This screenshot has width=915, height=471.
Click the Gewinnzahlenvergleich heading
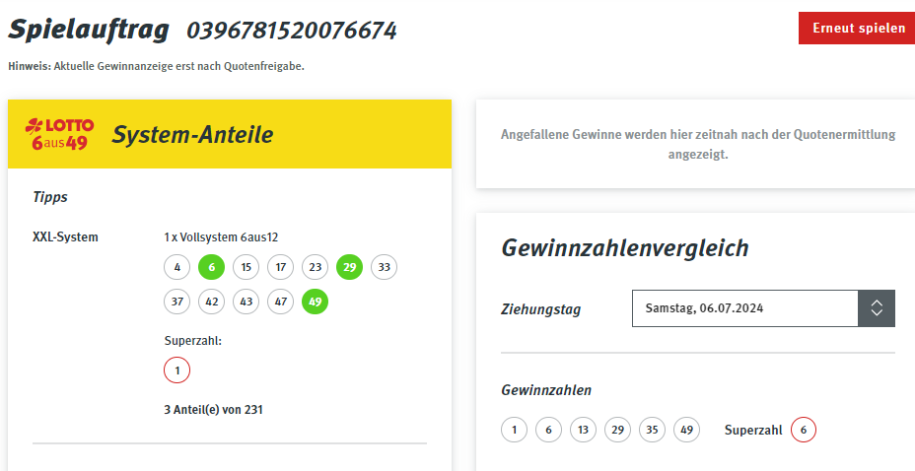tap(625, 247)
